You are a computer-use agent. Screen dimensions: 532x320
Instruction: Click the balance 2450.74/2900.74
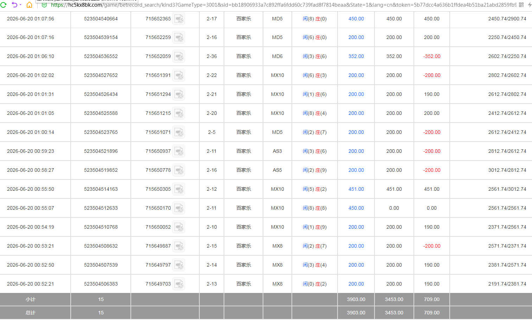507,19
